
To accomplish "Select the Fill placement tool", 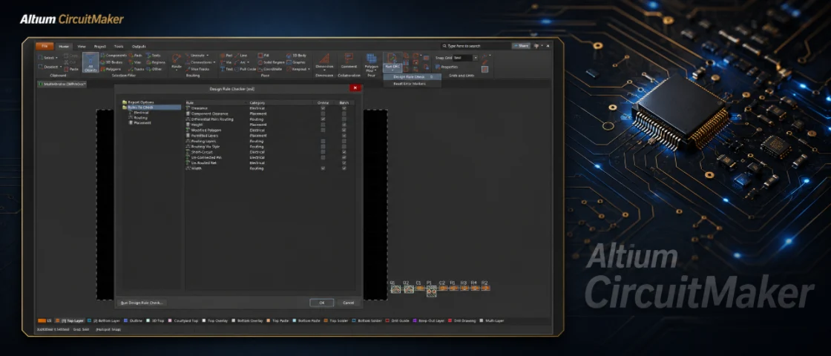I will [264, 55].
